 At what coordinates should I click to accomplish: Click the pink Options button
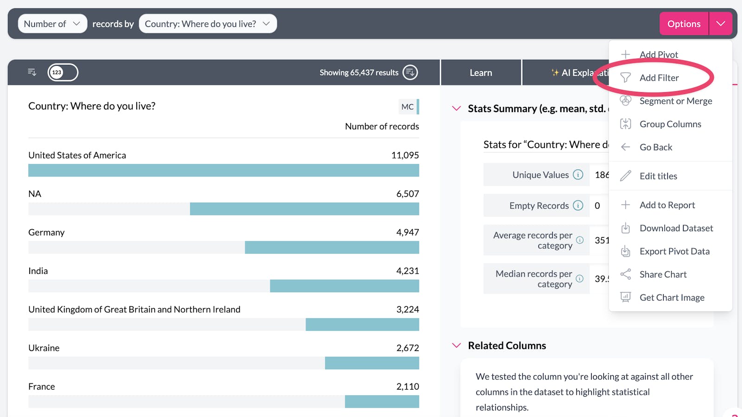pos(684,24)
